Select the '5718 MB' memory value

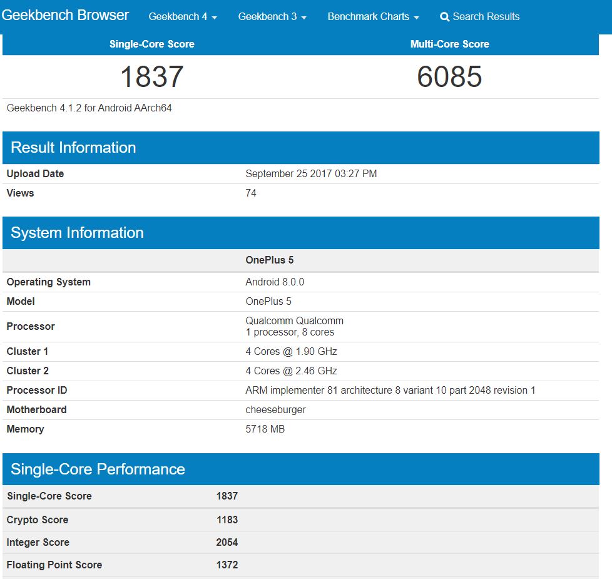[x=265, y=429]
